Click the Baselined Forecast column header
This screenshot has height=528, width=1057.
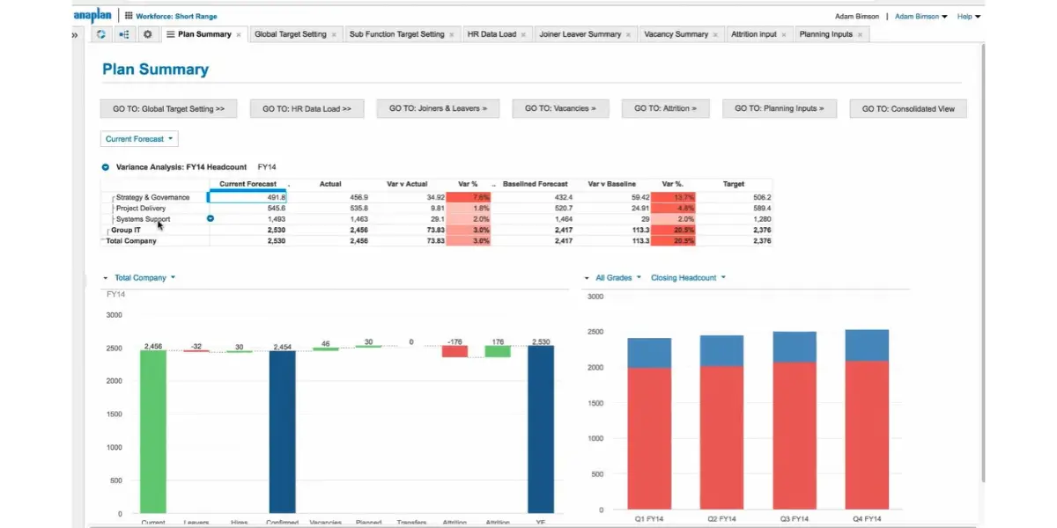tap(535, 184)
